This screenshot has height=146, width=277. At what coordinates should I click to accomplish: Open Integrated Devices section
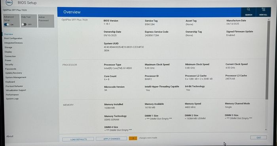point(13,43)
